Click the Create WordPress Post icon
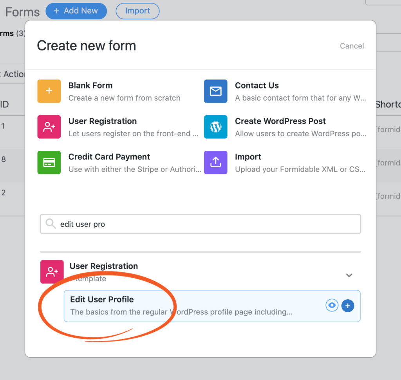This screenshot has height=380, width=401. coord(217,127)
